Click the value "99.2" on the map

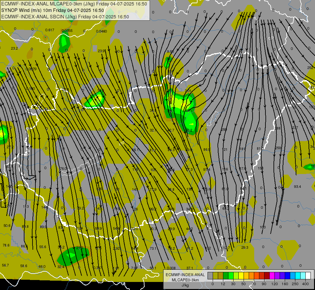tap(153, 209)
